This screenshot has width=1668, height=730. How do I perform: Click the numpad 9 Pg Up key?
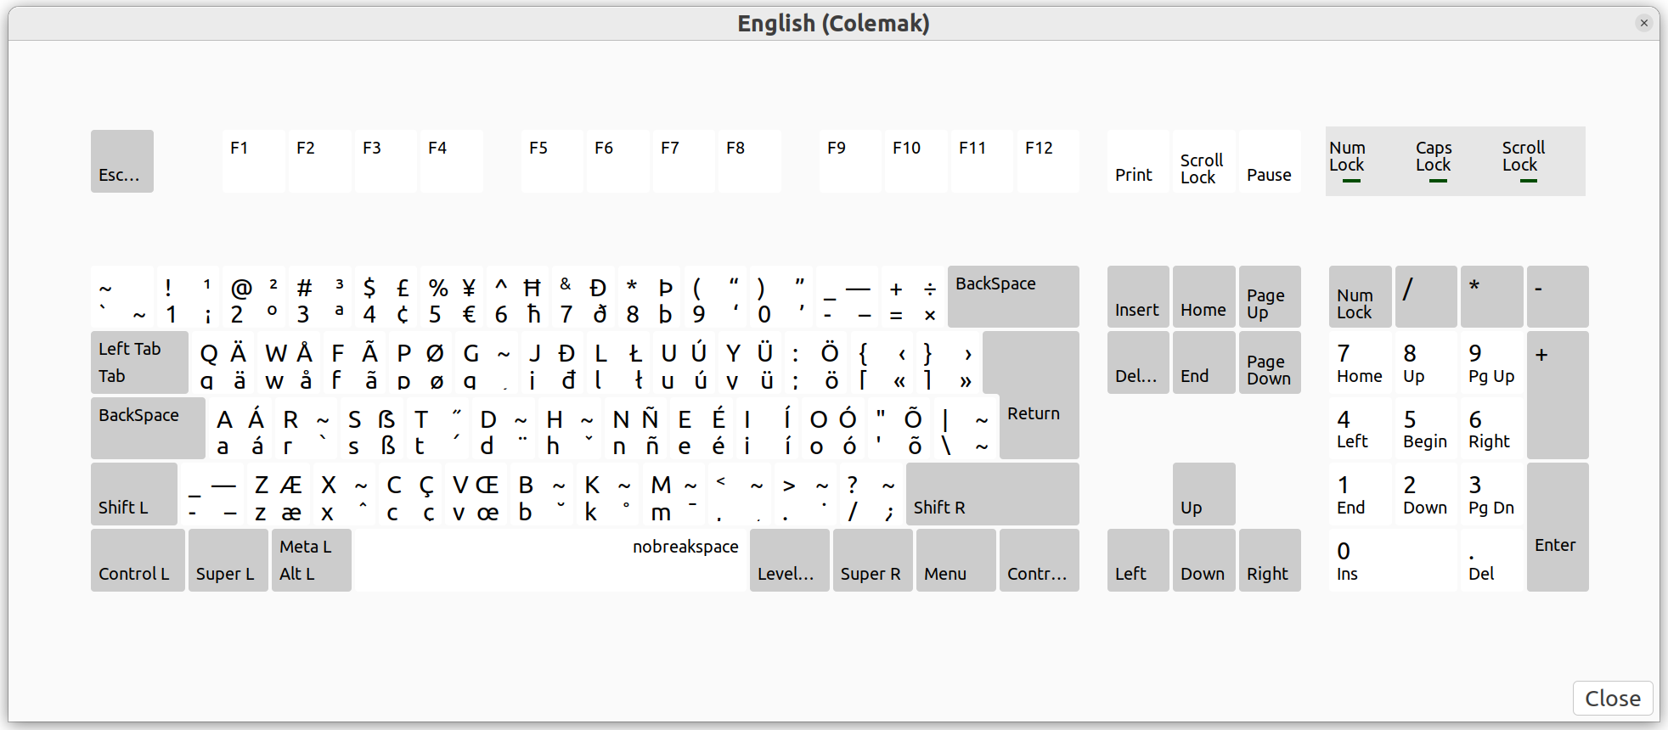point(1492,362)
